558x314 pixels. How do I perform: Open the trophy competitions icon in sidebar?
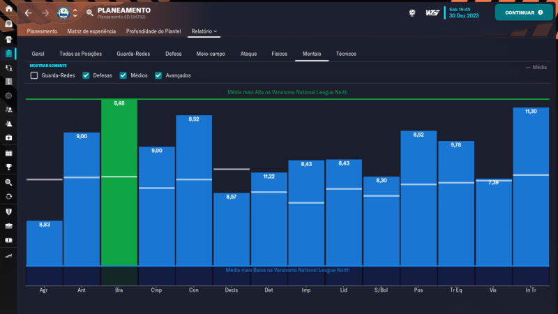coord(8,167)
